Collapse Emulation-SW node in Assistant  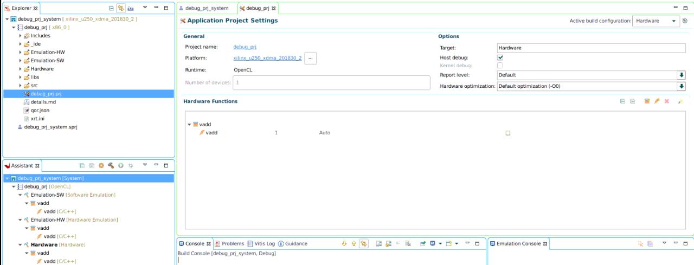point(20,195)
